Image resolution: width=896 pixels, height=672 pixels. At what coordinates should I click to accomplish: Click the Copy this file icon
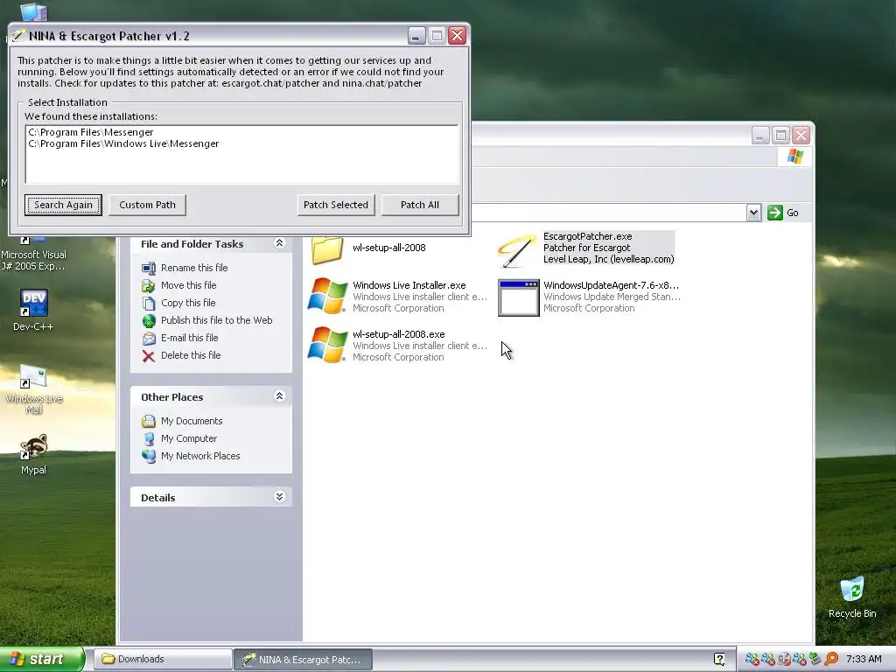(149, 304)
